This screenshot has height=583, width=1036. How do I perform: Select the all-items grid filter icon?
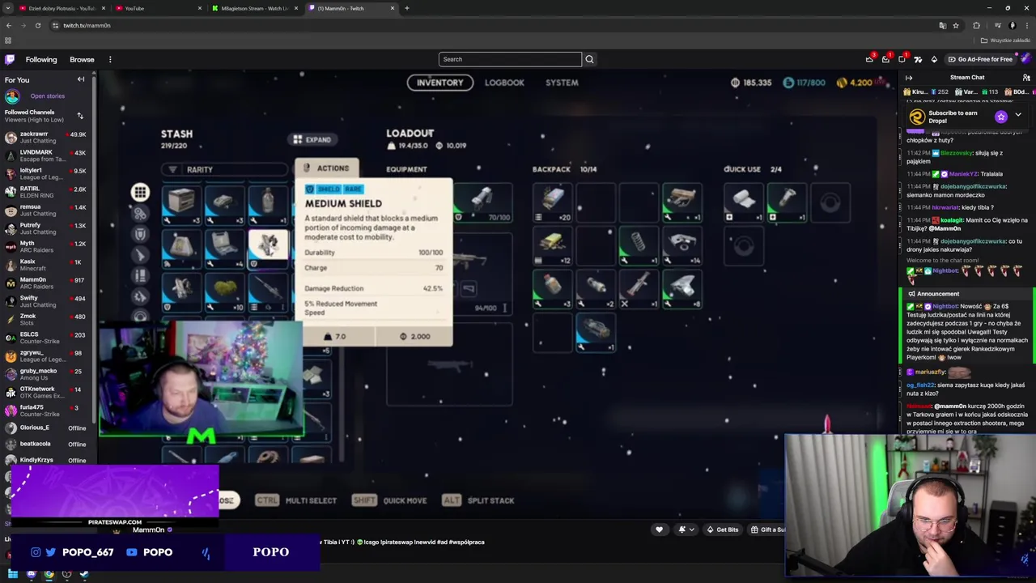coord(140,193)
